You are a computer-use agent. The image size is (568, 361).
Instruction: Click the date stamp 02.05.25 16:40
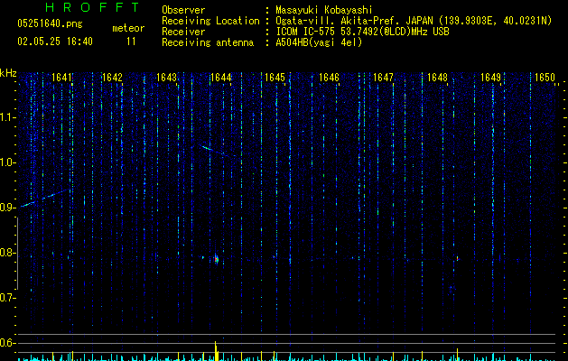tap(55, 41)
